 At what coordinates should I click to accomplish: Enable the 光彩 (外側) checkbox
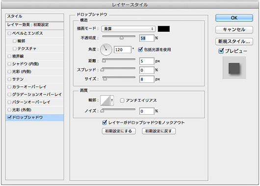click(9, 110)
